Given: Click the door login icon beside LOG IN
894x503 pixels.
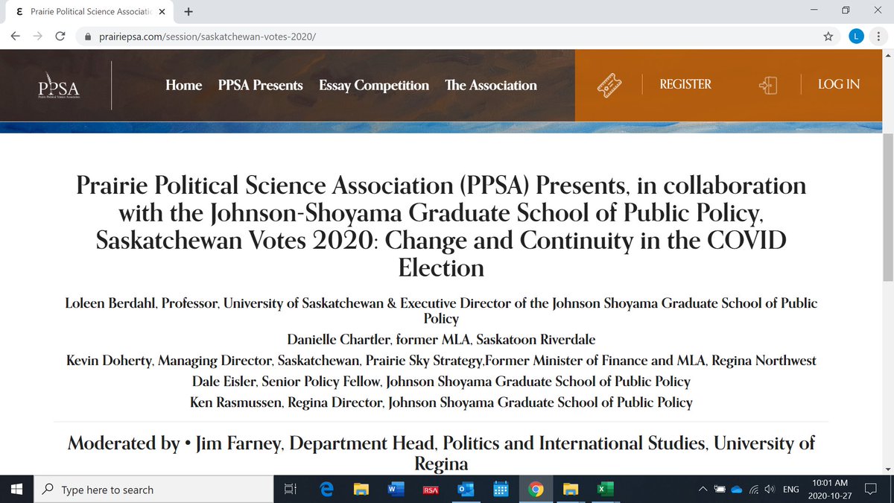Looking at the screenshot, I should point(768,85).
